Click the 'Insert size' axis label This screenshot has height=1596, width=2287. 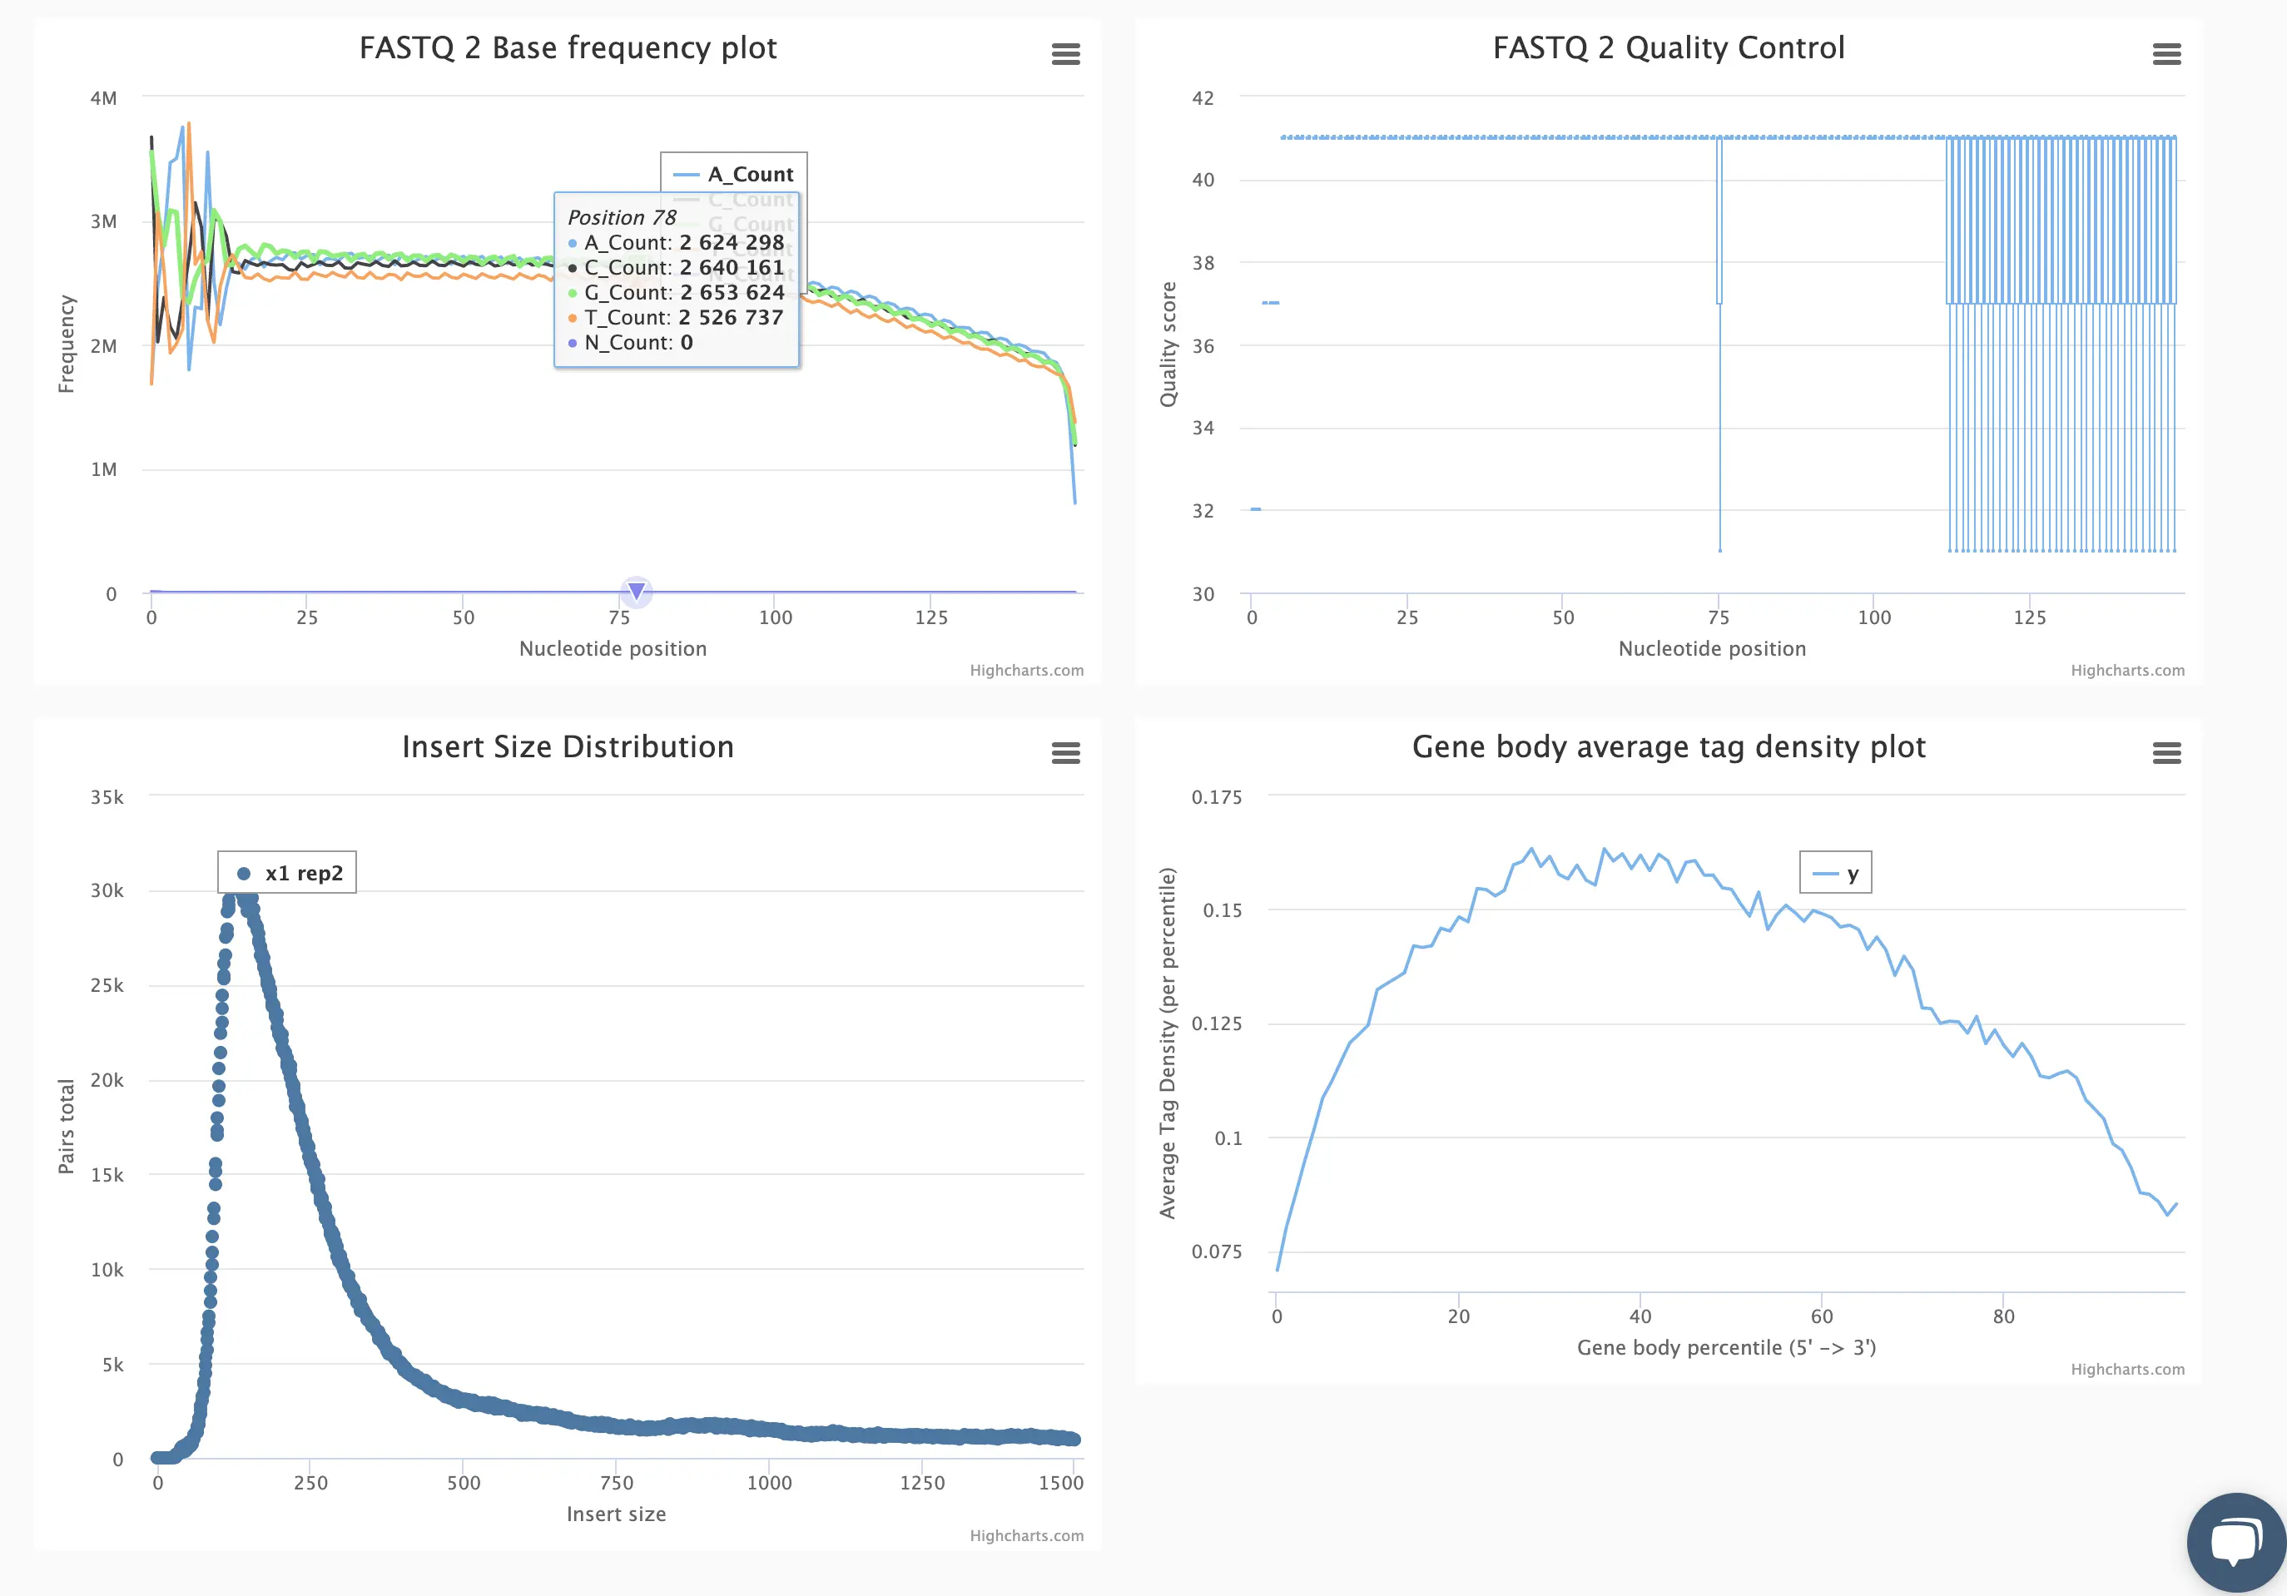click(616, 1514)
